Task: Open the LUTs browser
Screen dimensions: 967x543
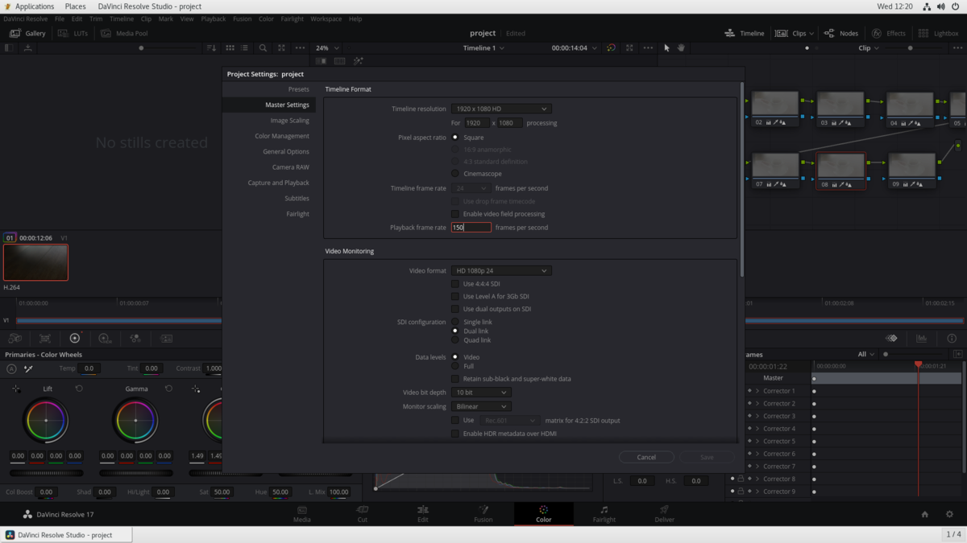Action: tap(73, 33)
